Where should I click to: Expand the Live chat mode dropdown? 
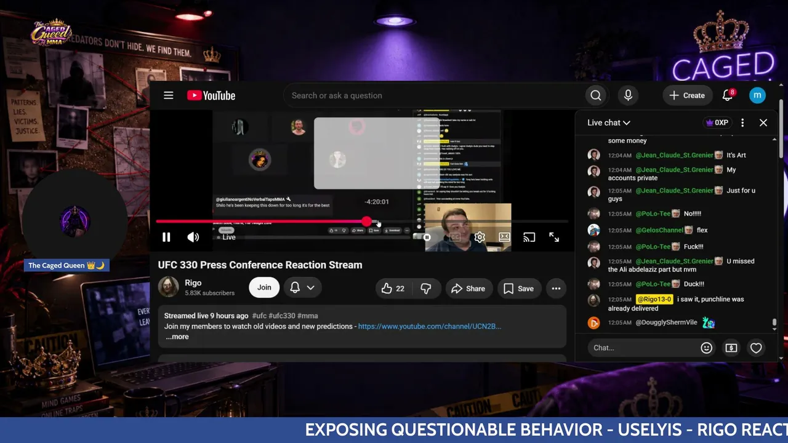pos(609,122)
